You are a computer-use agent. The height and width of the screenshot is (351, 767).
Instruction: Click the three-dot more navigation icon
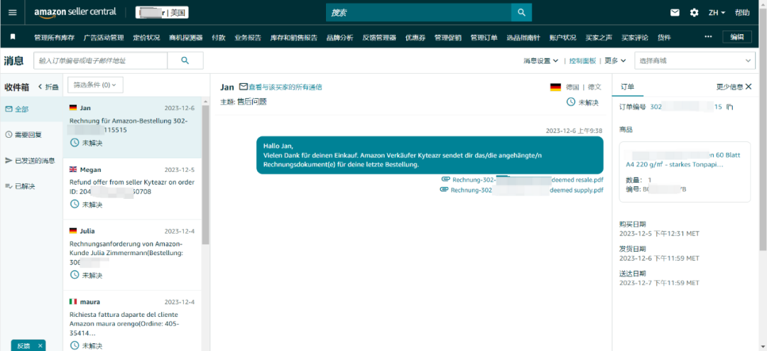point(707,37)
